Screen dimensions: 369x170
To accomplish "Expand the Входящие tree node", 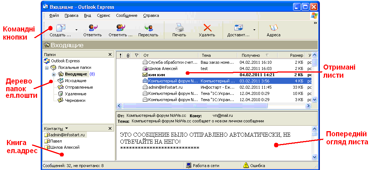I will [x=54, y=74].
